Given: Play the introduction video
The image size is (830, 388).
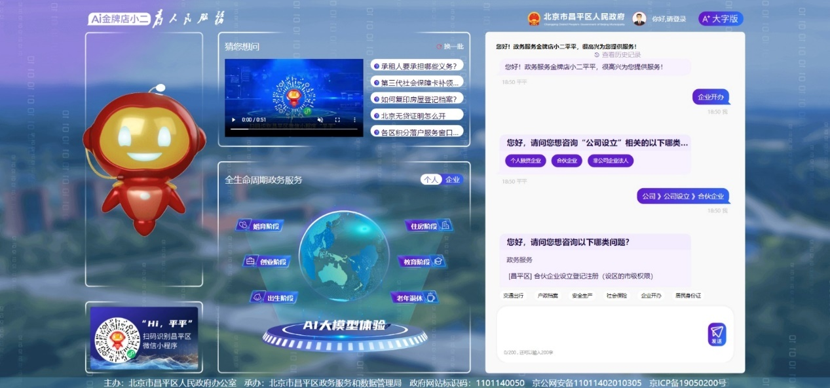Looking at the screenshot, I should [232, 120].
